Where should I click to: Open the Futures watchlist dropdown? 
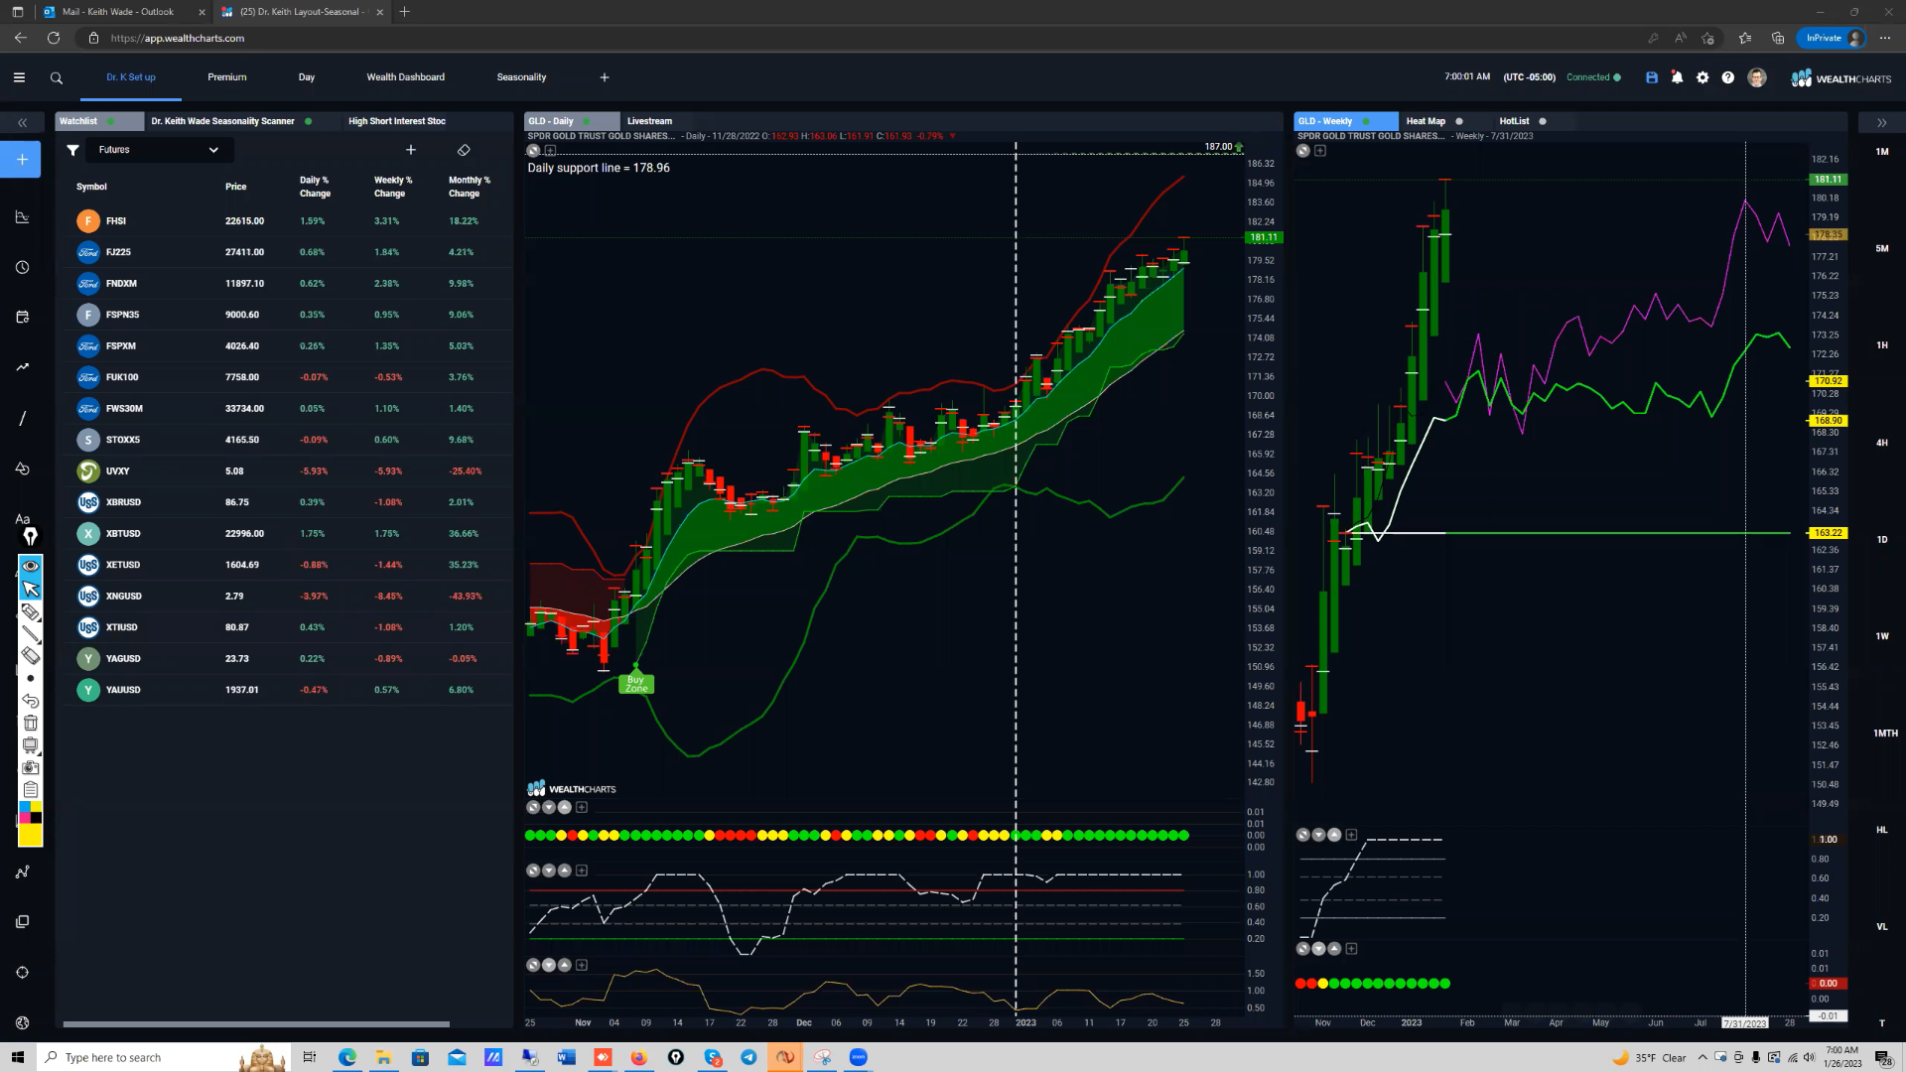click(159, 150)
